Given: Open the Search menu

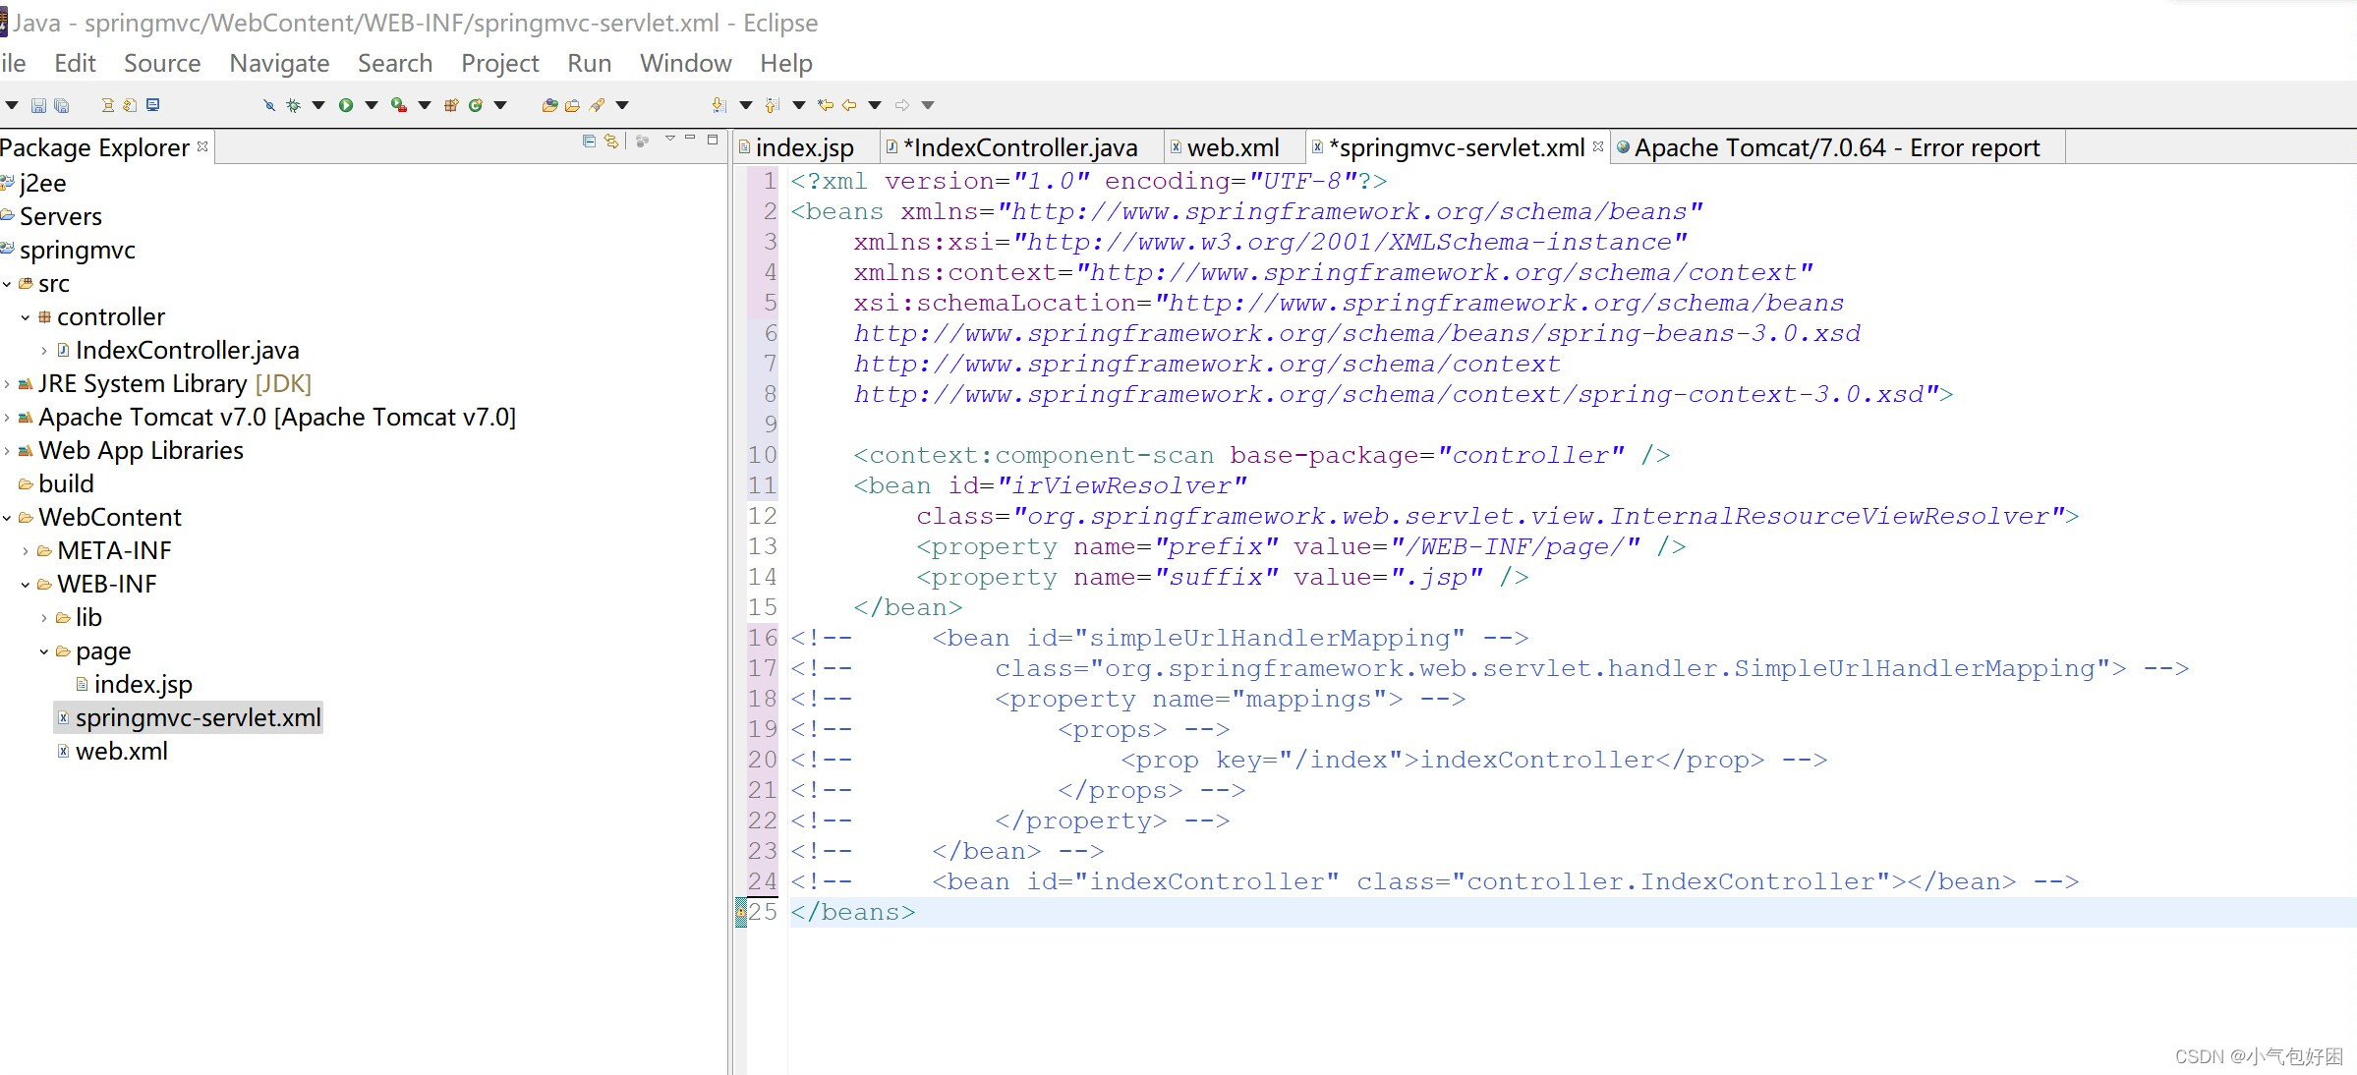Looking at the screenshot, I should click(395, 63).
